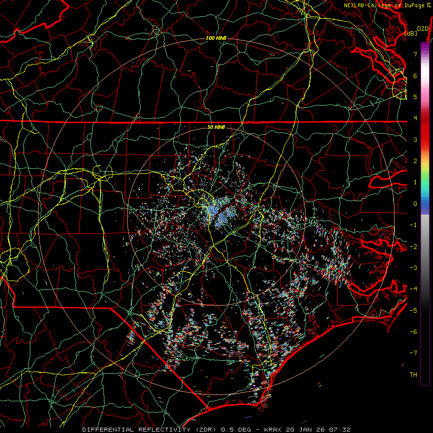Click the -6 value on the color scale
433x433 pixels.
point(413,331)
